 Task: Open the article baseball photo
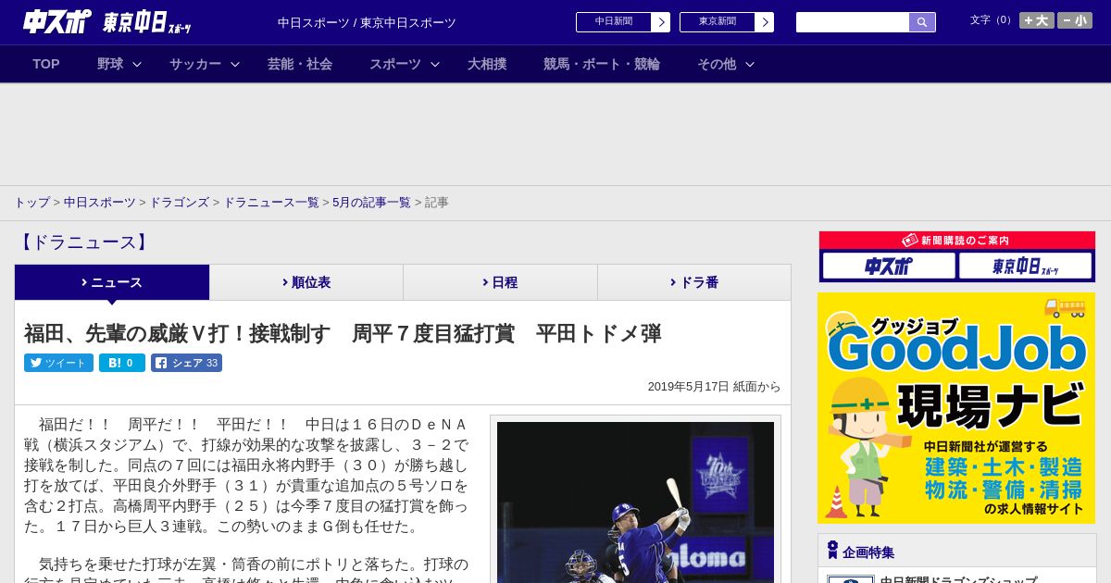pos(635,502)
